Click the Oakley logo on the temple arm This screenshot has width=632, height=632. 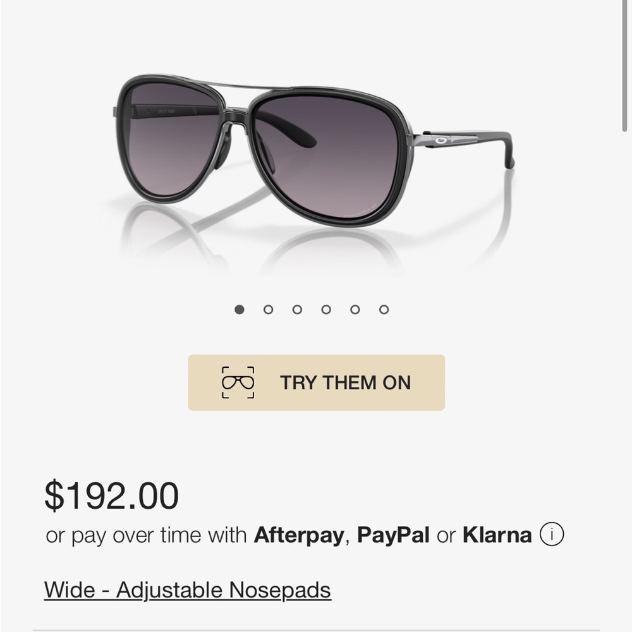point(441,140)
